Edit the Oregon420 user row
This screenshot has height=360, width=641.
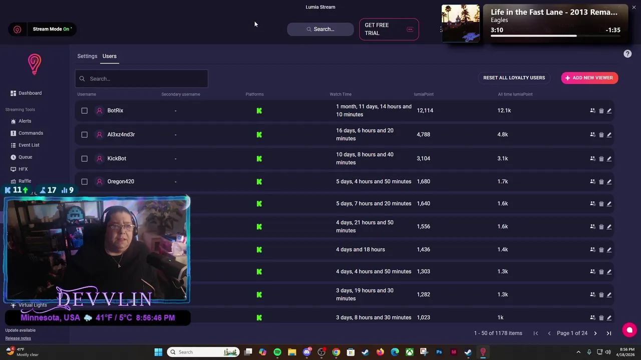coord(609,181)
